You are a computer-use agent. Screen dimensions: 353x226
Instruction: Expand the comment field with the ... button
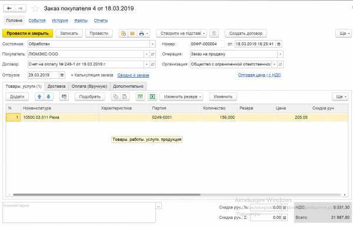point(158,205)
